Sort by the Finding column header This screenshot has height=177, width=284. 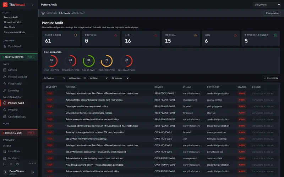pos(71,87)
